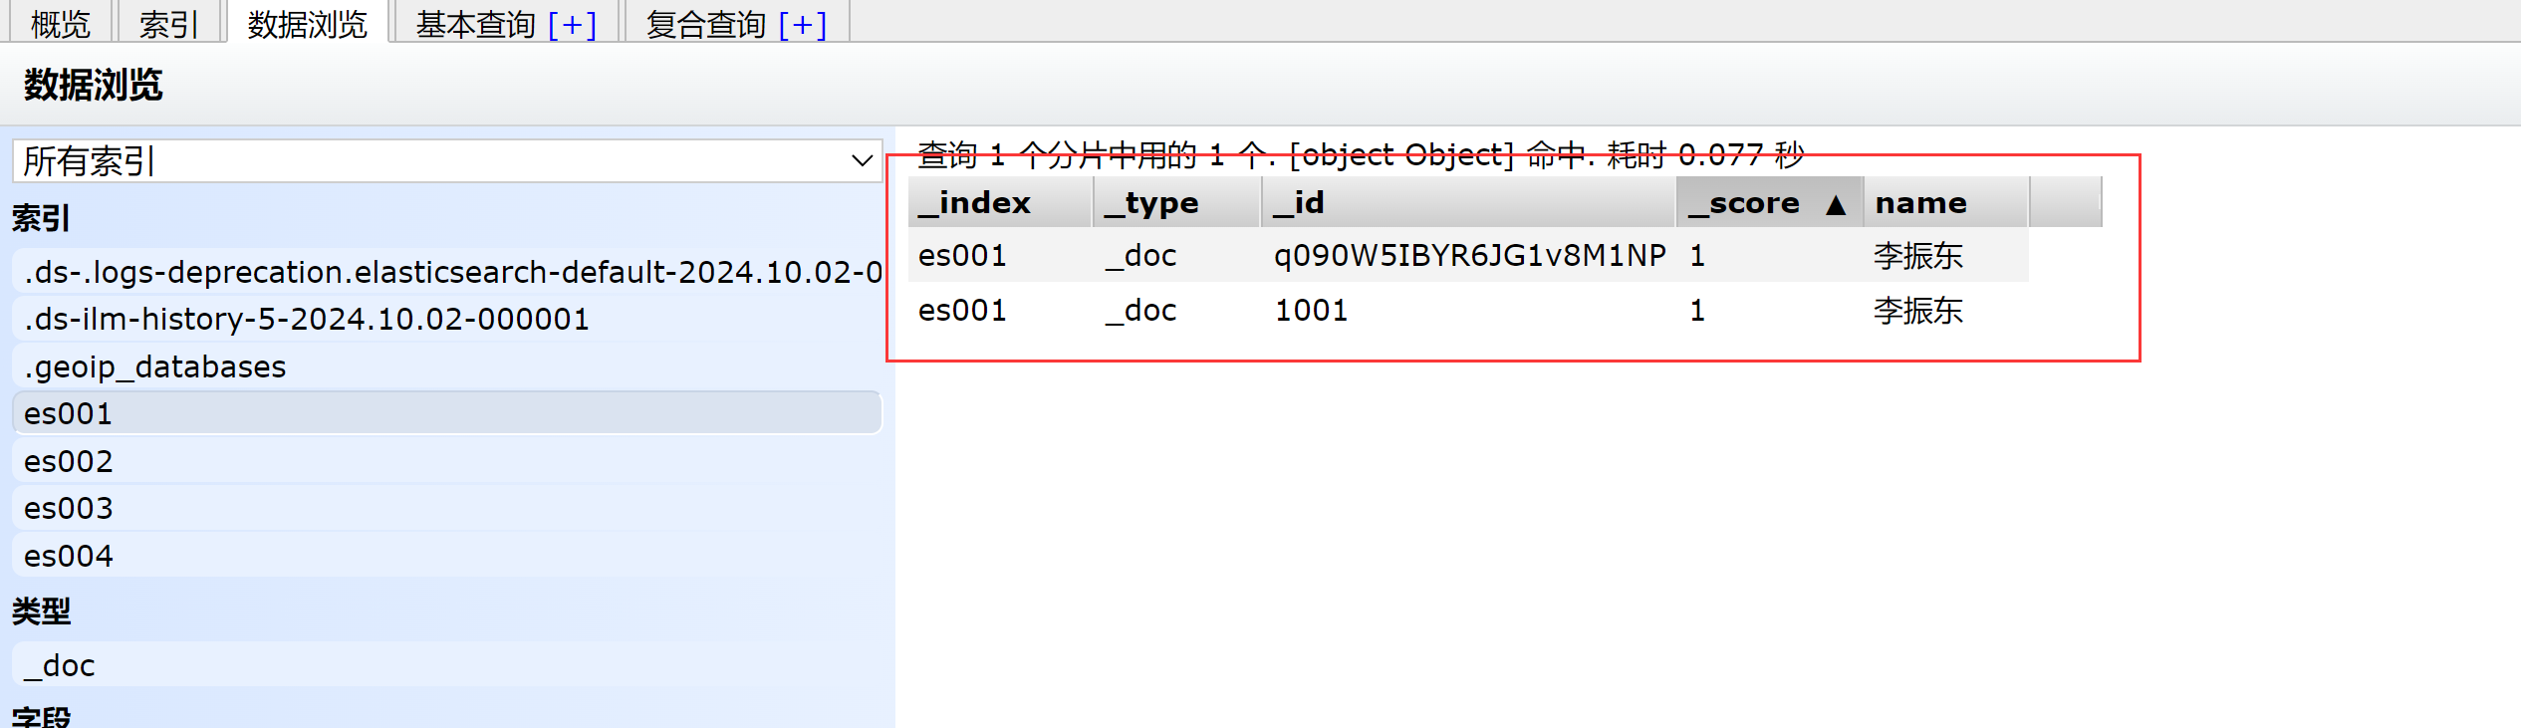Click the _score ascending sort arrow
Viewport: 2521px width, 728px height.
pos(1836,205)
